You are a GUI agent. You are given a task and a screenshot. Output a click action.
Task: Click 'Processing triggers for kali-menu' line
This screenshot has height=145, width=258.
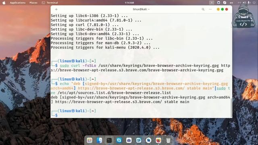105,48
